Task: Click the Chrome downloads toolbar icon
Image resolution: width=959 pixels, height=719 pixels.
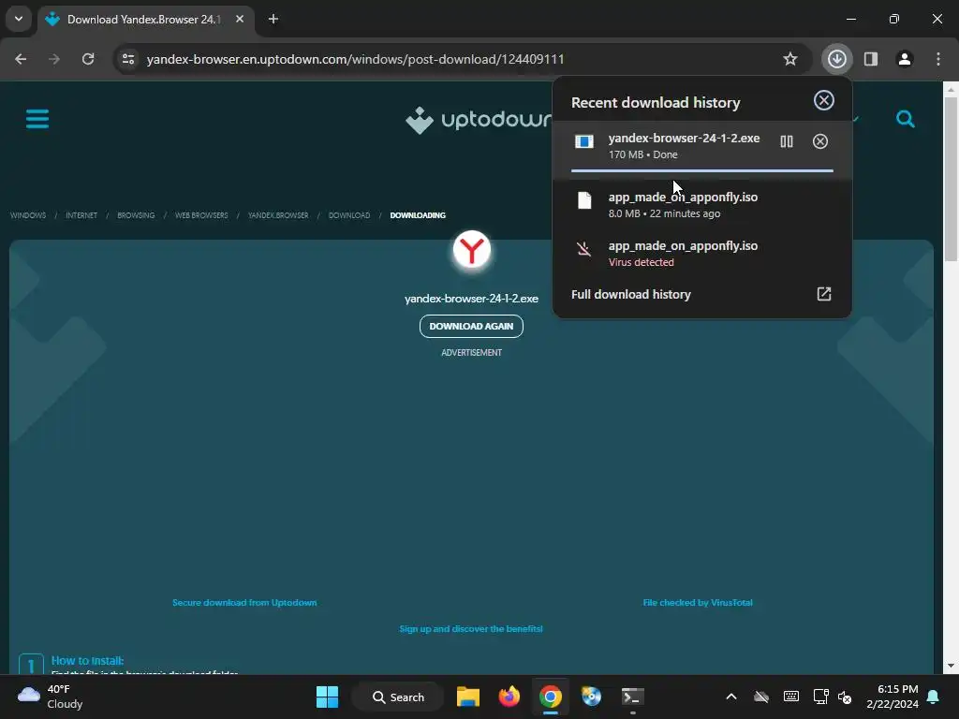Action: [x=836, y=59]
